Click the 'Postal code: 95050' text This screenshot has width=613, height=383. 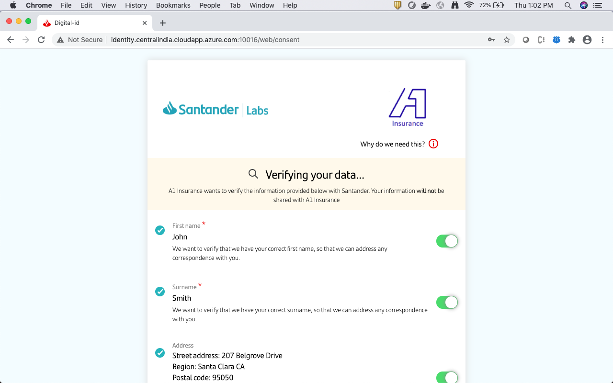coord(203,378)
